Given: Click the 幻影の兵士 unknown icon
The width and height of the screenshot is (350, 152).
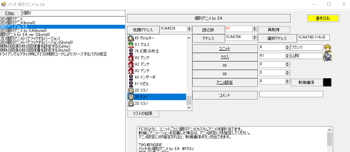Looking at the screenshot, I should 131,51.
